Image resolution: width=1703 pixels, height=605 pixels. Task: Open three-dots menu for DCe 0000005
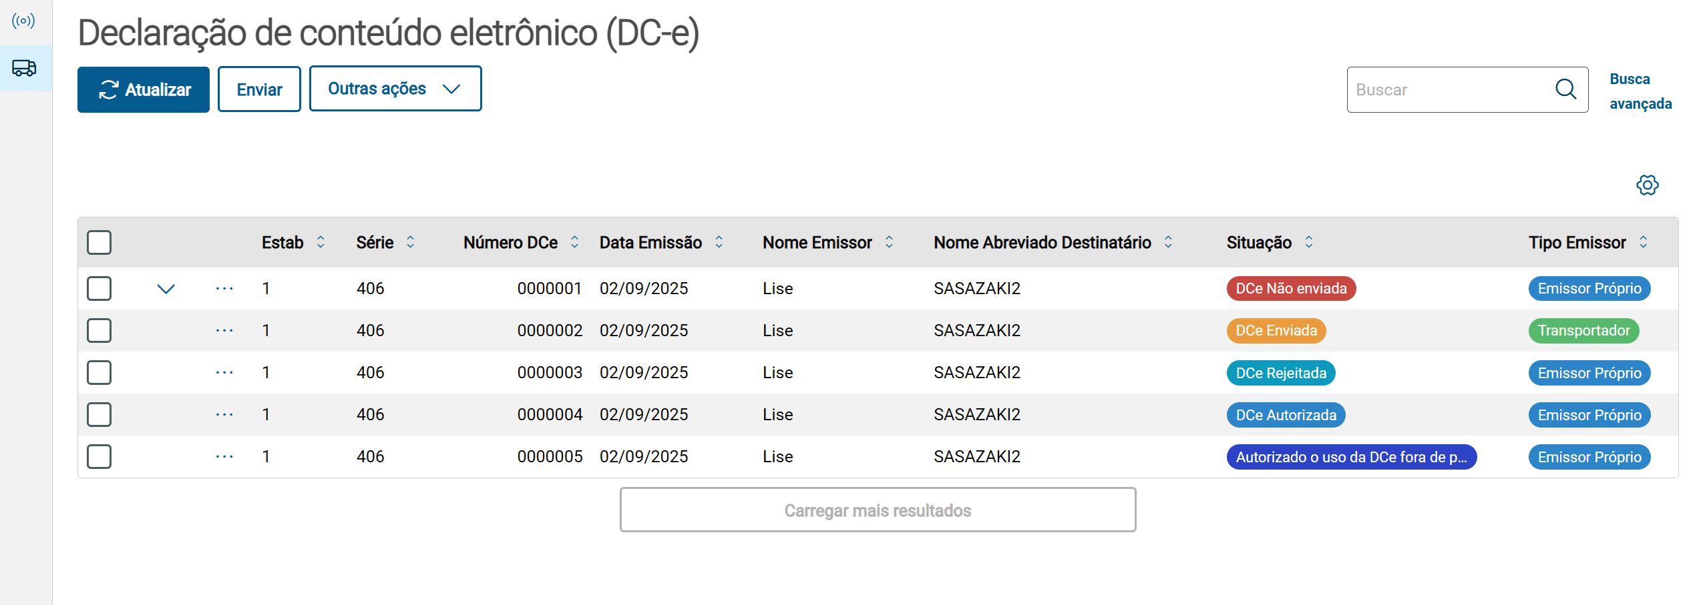[x=224, y=457]
